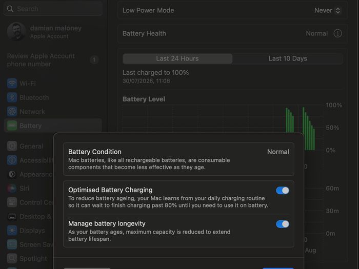Screen dimensions: 359x269
Task: Click the Desktop & Dock icon
Action: point(12,216)
